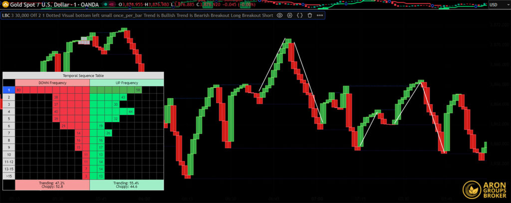
Task: Click the UP Frequency column header
Action: [126, 82]
